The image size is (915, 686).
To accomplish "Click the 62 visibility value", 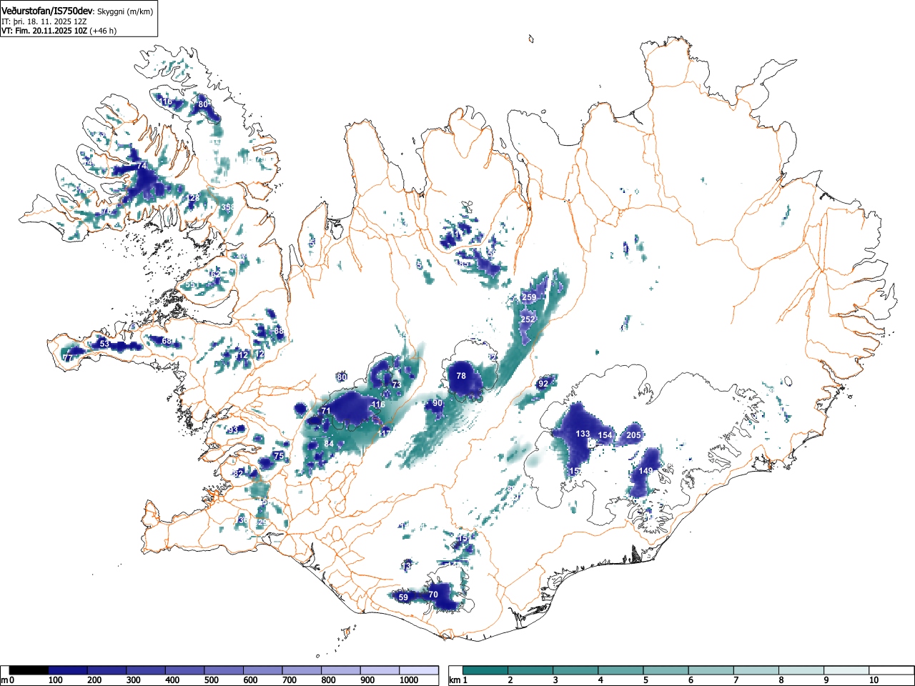I will [x=215, y=274].
